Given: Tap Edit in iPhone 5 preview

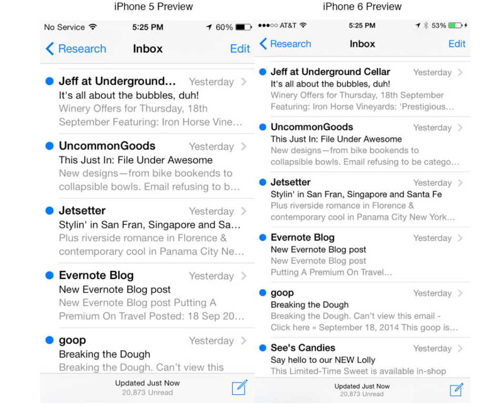Looking at the screenshot, I should click(240, 49).
